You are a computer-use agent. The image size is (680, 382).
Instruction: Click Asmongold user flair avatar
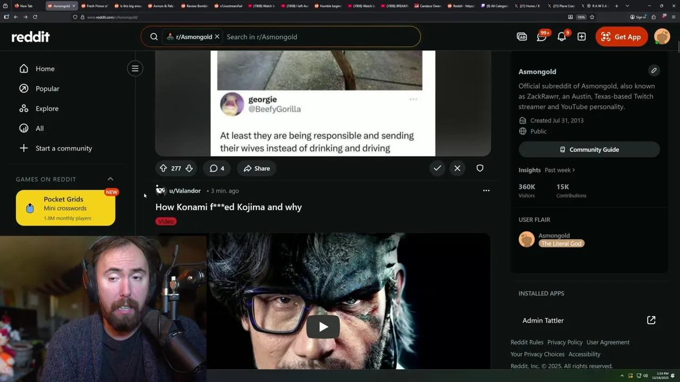526,239
